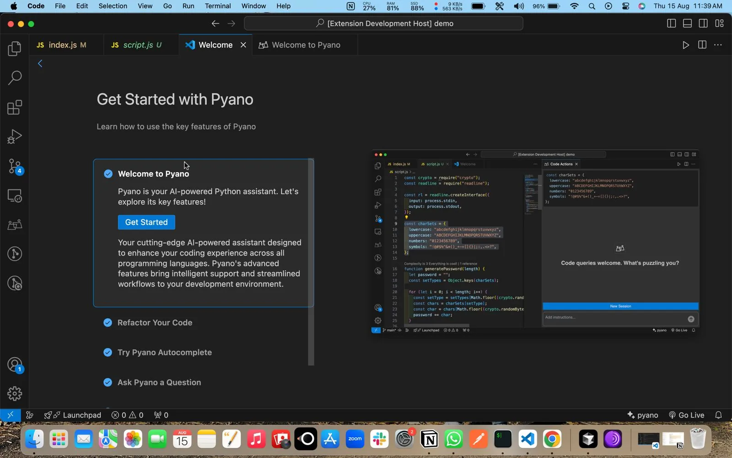Open the editor More Actions ellipsis
The width and height of the screenshot is (732, 458).
coord(718,45)
